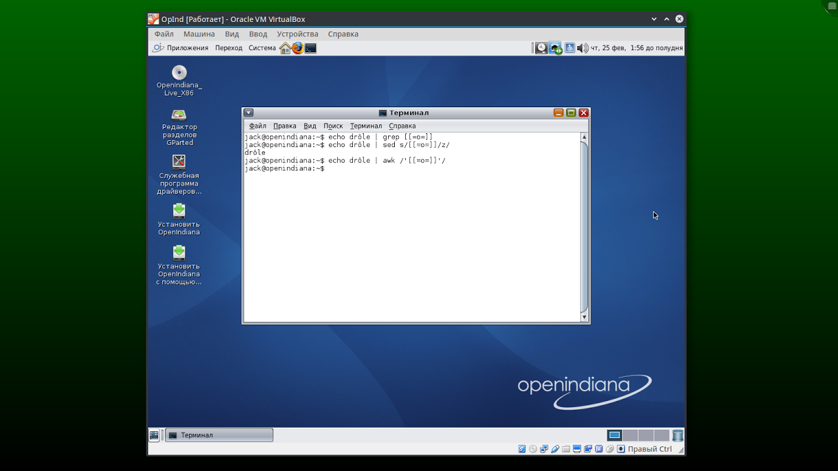Launch terminal from the top panel icon
The width and height of the screenshot is (838, 471).
tap(311, 48)
